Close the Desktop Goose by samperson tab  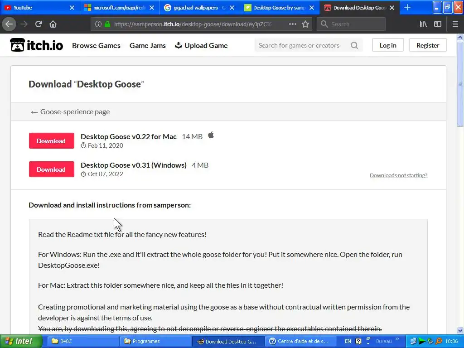tap(312, 8)
